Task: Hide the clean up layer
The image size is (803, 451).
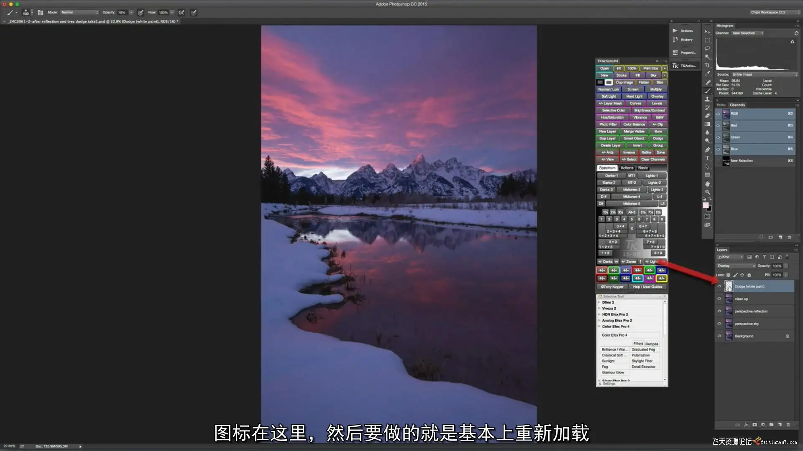Action: click(719, 299)
